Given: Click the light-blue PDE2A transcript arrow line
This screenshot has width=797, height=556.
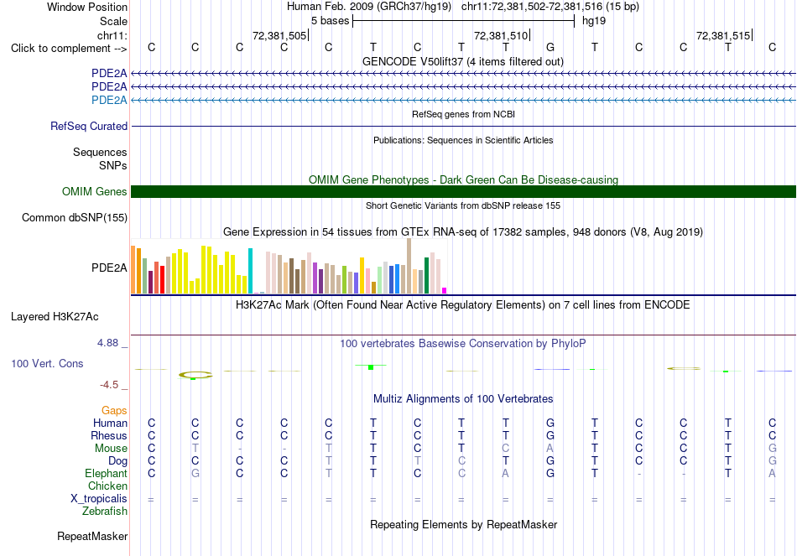Looking at the screenshot, I should click(463, 100).
